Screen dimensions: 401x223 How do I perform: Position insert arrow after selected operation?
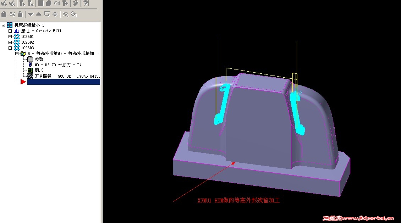point(47,14)
